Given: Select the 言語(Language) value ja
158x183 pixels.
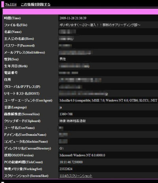Looking at the screenshot, I should 60,108.
